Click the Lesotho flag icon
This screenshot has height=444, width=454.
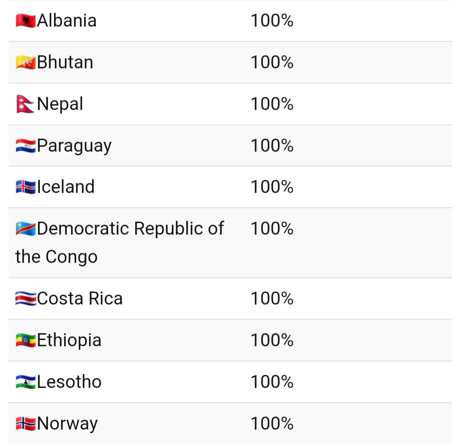[x=26, y=382]
